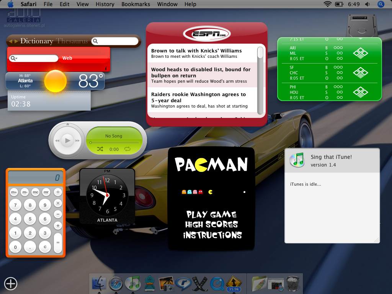Open the Web search magnifier dropdown

pyautogui.click(x=14, y=58)
